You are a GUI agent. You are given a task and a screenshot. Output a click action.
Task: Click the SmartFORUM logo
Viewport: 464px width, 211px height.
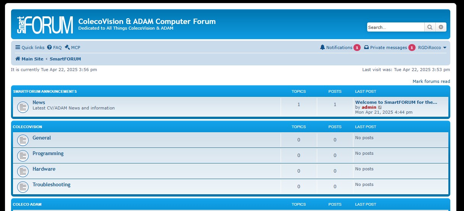pos(45,25)
